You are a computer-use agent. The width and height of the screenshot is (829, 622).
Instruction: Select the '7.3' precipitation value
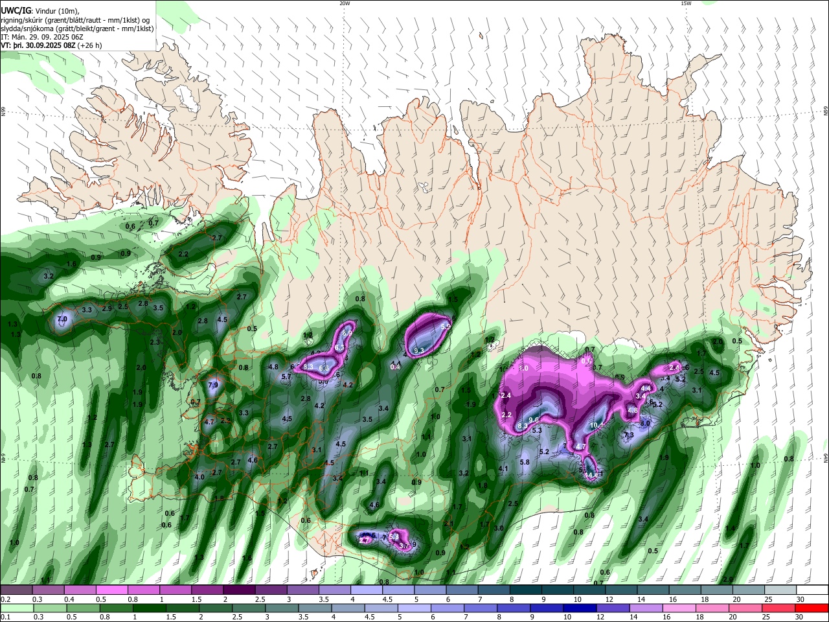point(628,435)
